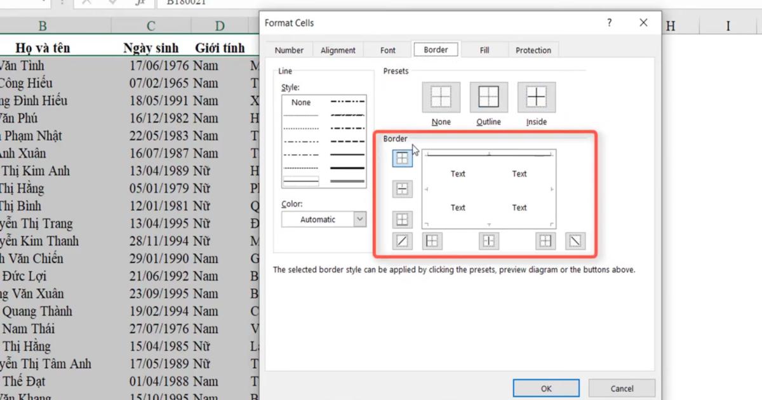Add a right border using its button

click(x=545, y=240)
